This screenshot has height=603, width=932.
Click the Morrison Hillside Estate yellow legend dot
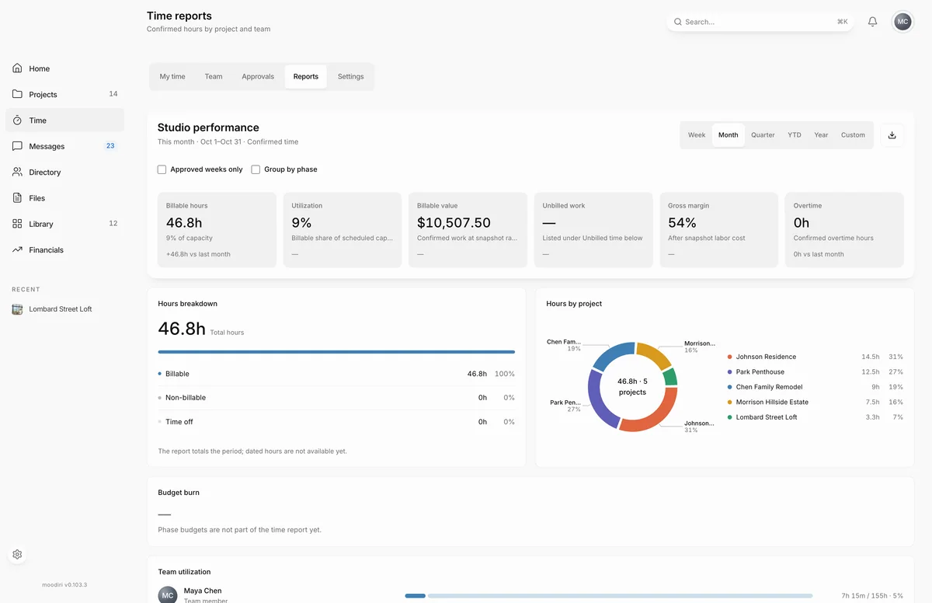tap(730, 403)
